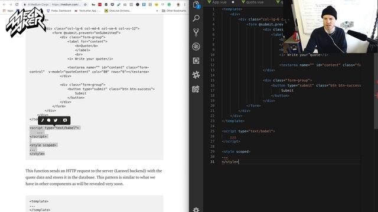Screen dimensions: 378x212
Task: Click line number 31 in the editor gutter
Action: click(212, 161)
